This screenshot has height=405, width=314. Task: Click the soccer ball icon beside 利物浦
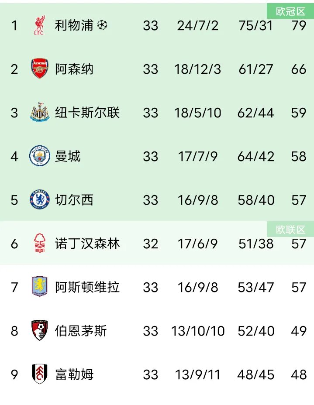pyautogui.click(x=102, y=25)
